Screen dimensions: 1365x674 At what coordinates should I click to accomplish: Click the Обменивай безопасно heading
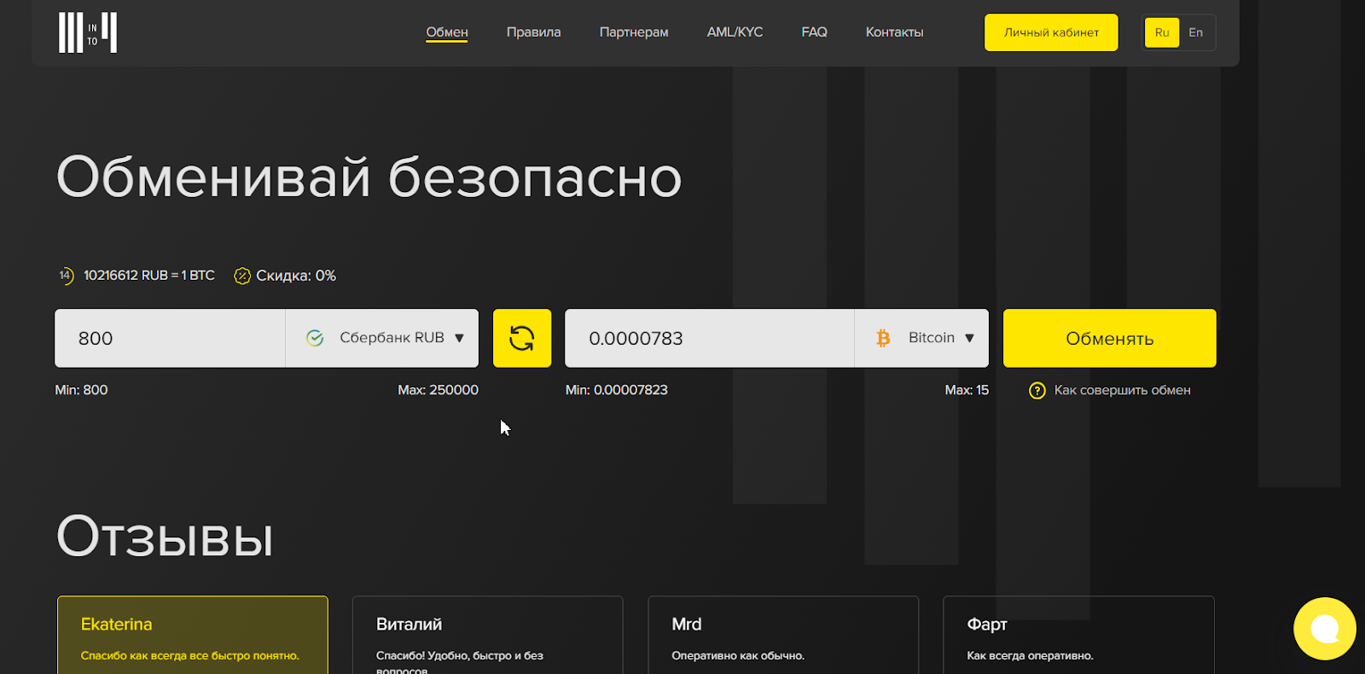click(x=369, y=177)
